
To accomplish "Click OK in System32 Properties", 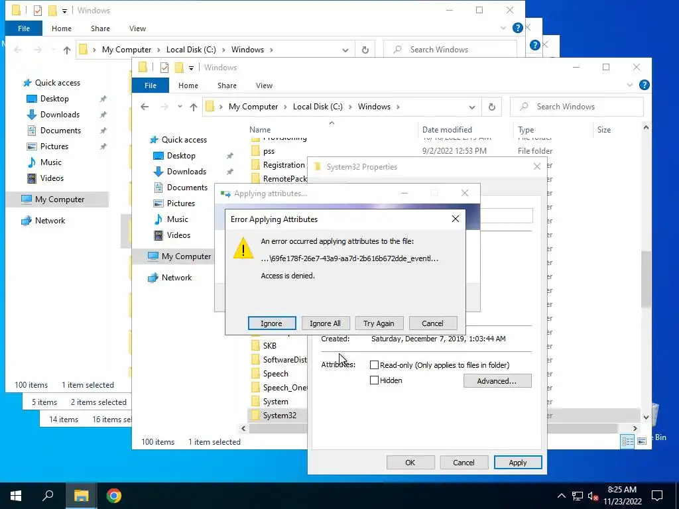I will click(x=410, y=462).
